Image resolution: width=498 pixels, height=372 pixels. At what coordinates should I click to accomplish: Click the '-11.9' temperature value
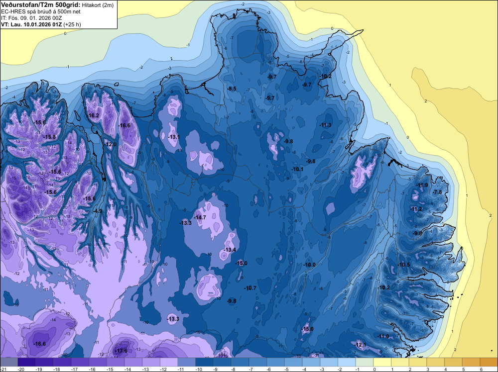[422, 185]
